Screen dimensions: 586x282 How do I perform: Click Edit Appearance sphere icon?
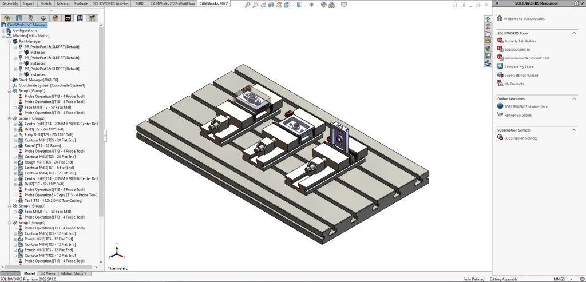pyautogui.click(x=323, y=5)
